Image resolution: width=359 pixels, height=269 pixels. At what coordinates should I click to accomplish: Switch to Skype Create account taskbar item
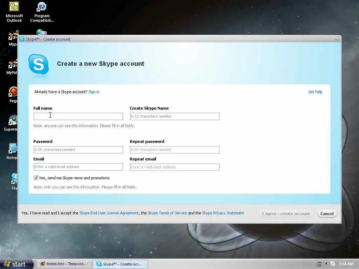120,264
